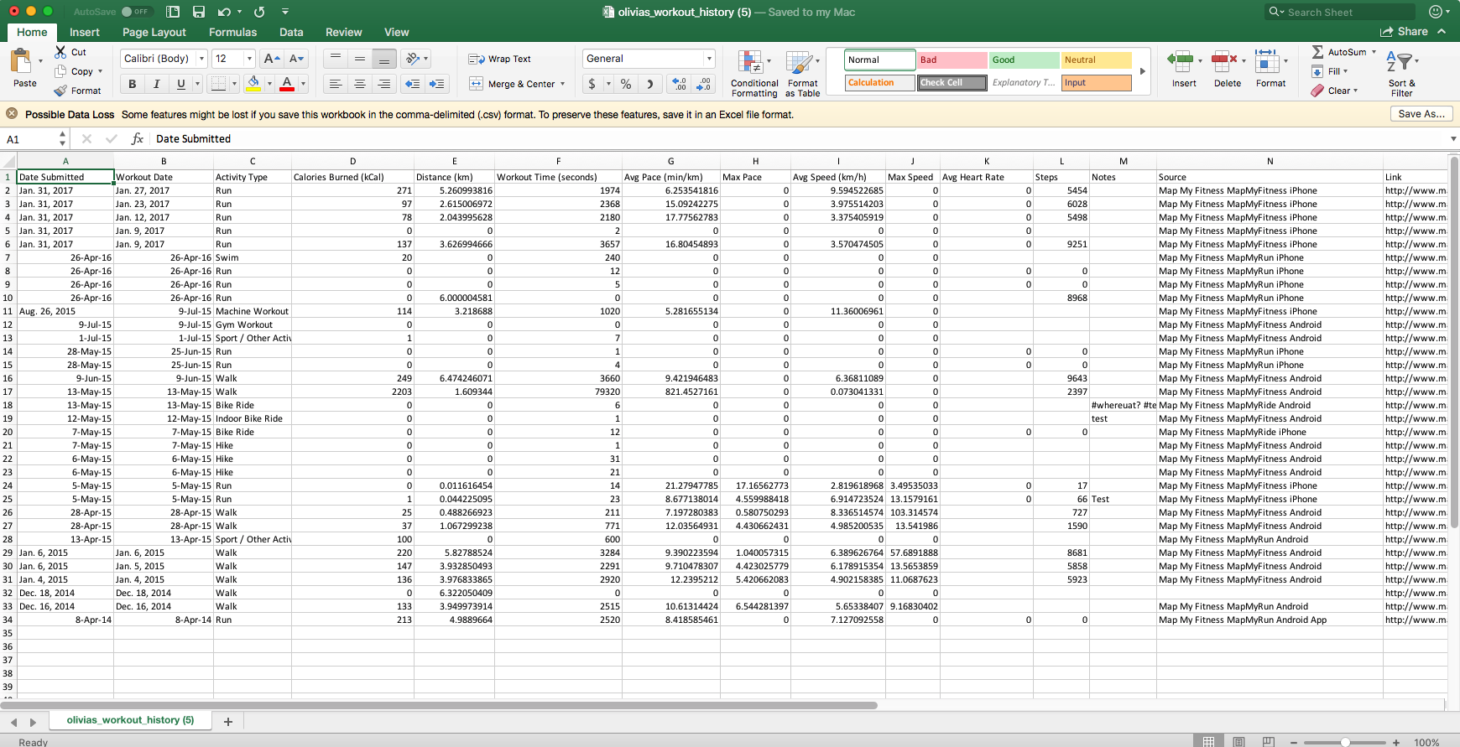The width and height of the screenshot is (1460, 747).
Task: Click the Save icon in title bar
Action: 199,12
